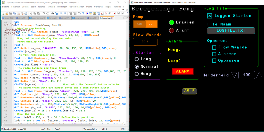Create a new document with the New icon

(3, 13)
